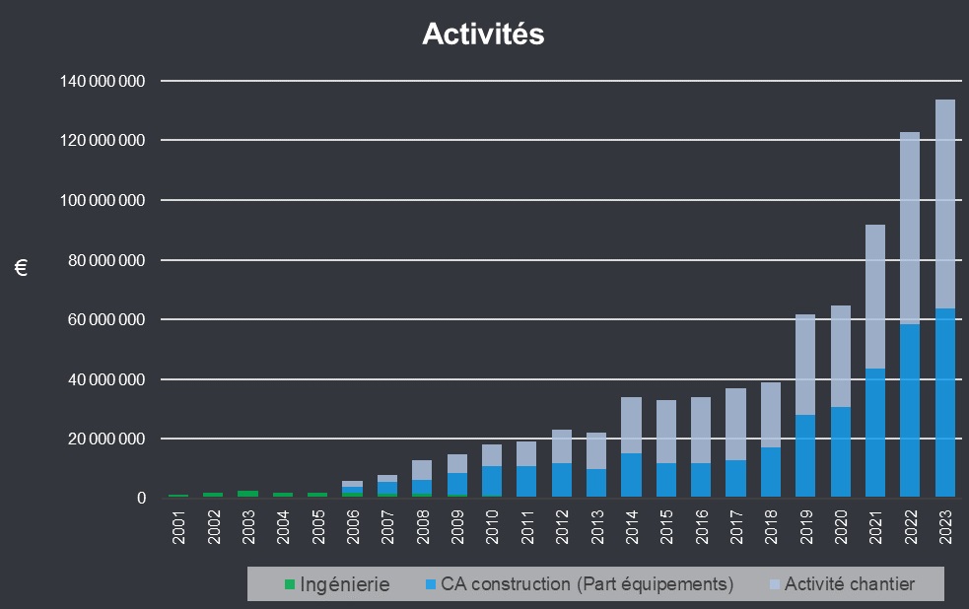This screenshot has height=609, width=969.
Task: Click the "CA construction (Part équipements)" legend label
Action: coord(588,584)
